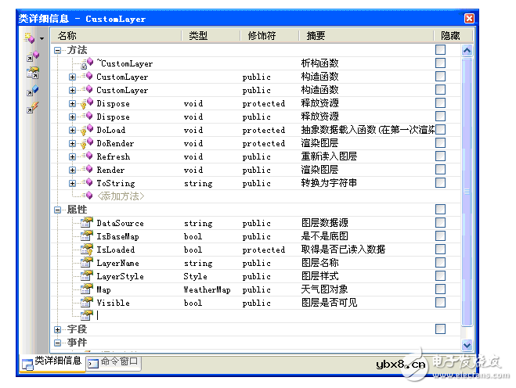
Task: Click the protected DoLoad method icon
Action: [x=88, y=130]
